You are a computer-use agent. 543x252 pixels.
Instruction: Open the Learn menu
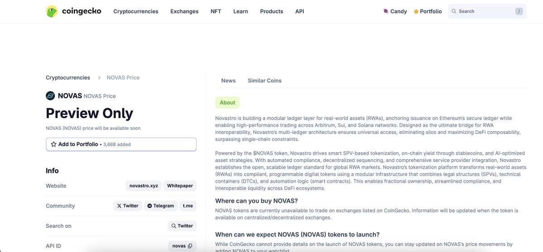point(241,11)
